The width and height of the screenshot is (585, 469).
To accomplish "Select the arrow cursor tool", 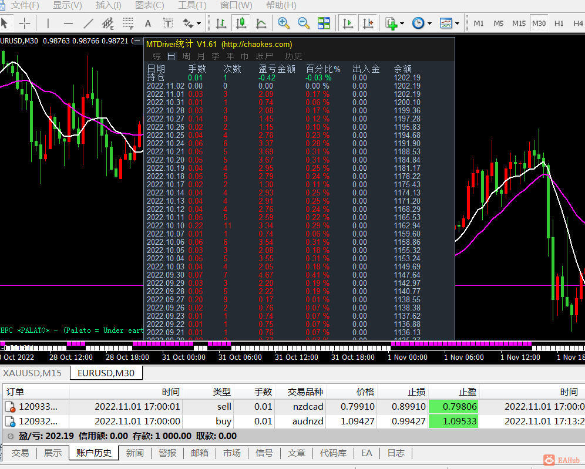I will click(x=5, y=23).
